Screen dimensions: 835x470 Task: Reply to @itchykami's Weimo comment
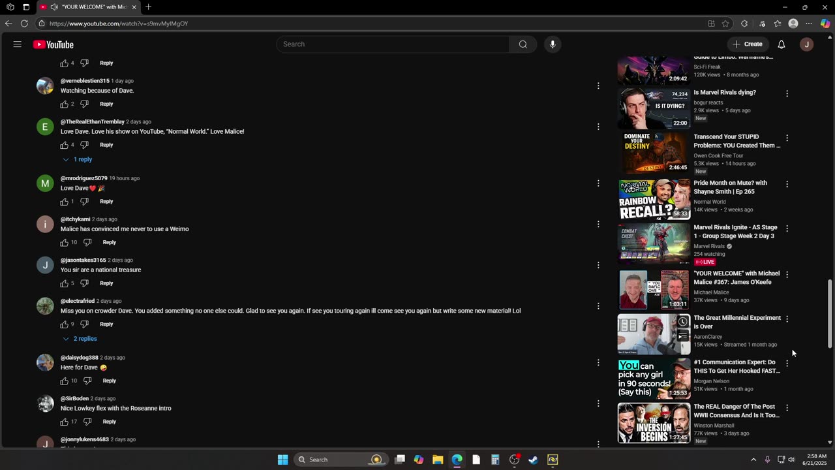point(109,242)
